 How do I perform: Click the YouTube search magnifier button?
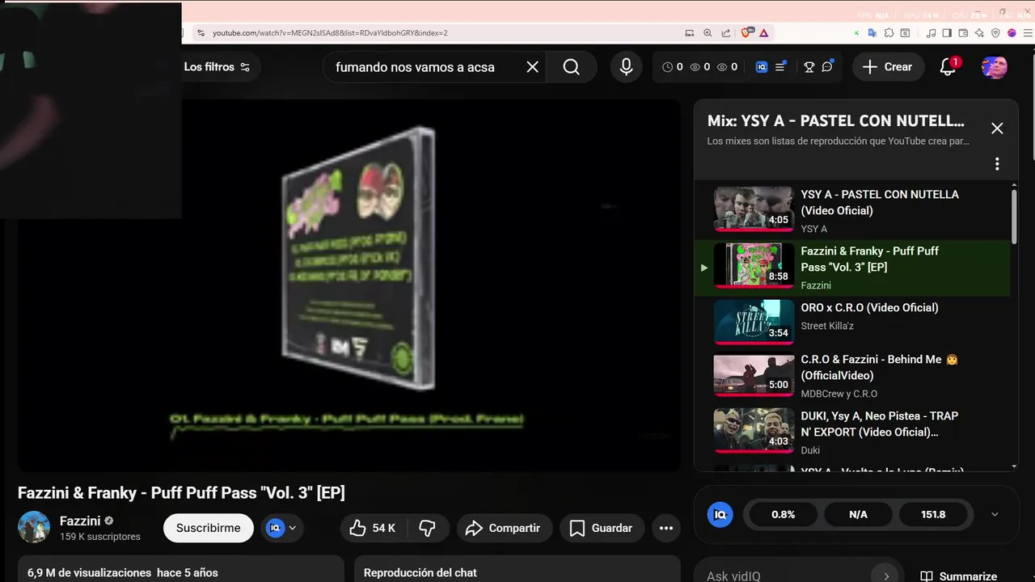point(571,67)
